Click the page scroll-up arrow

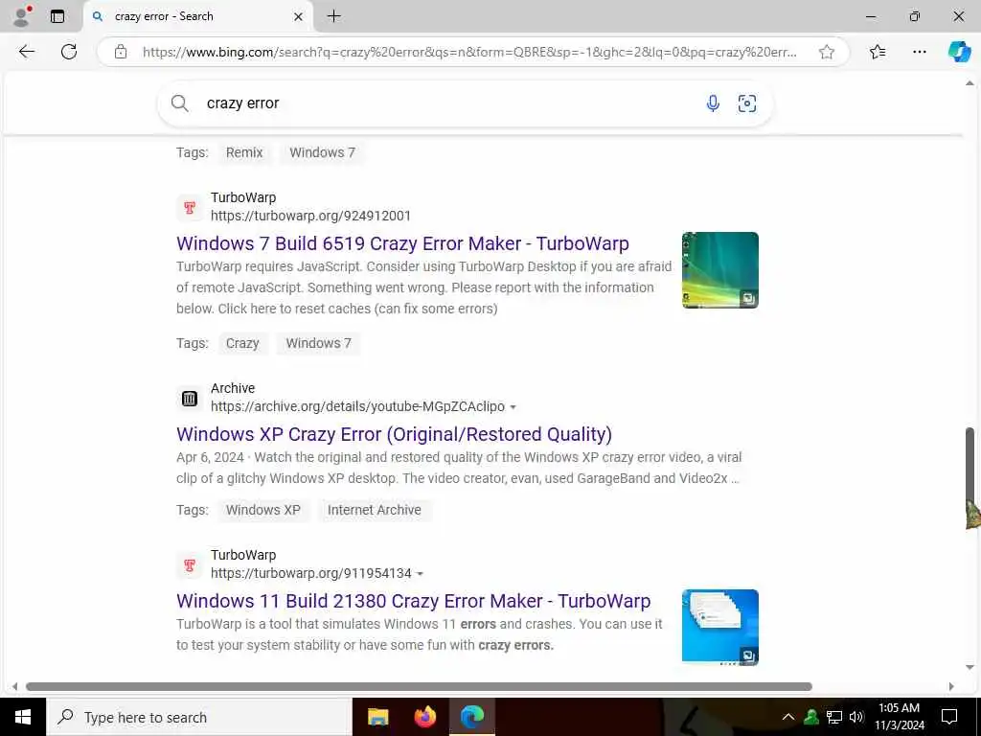(x=970, y=83)
